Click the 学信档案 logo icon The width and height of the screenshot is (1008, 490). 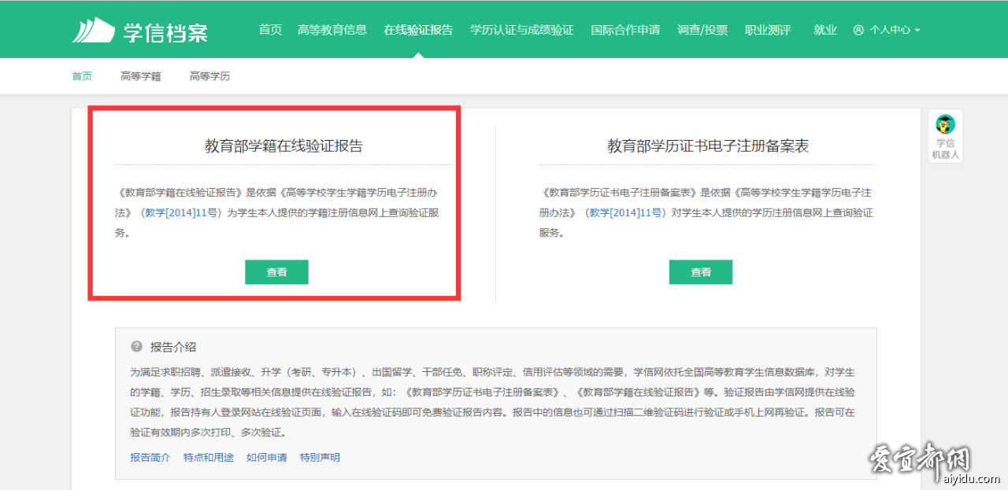point(93,30)
